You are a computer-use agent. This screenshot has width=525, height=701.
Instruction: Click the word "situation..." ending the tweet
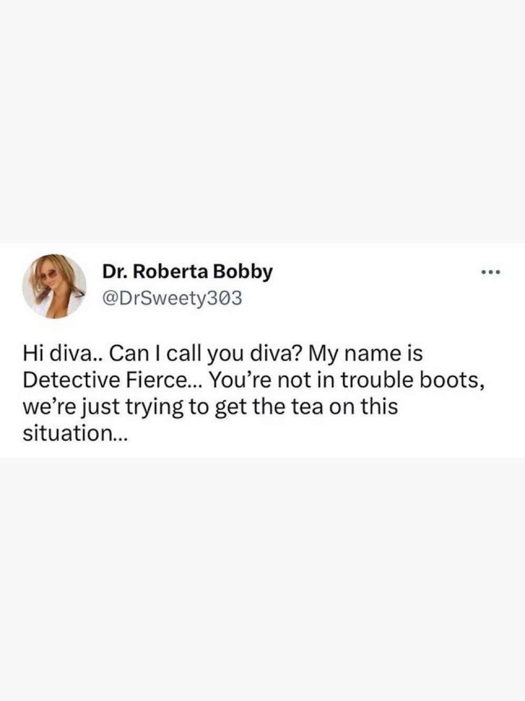(x=73, y=433)
